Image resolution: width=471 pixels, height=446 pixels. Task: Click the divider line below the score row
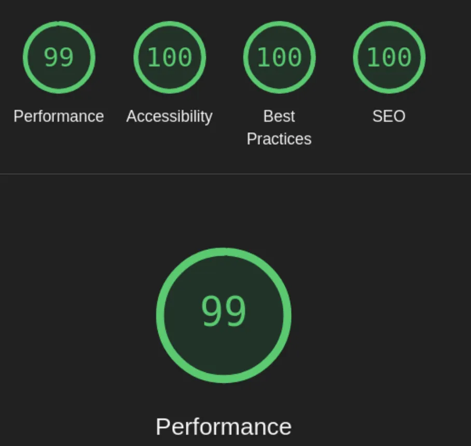(235, 174)
